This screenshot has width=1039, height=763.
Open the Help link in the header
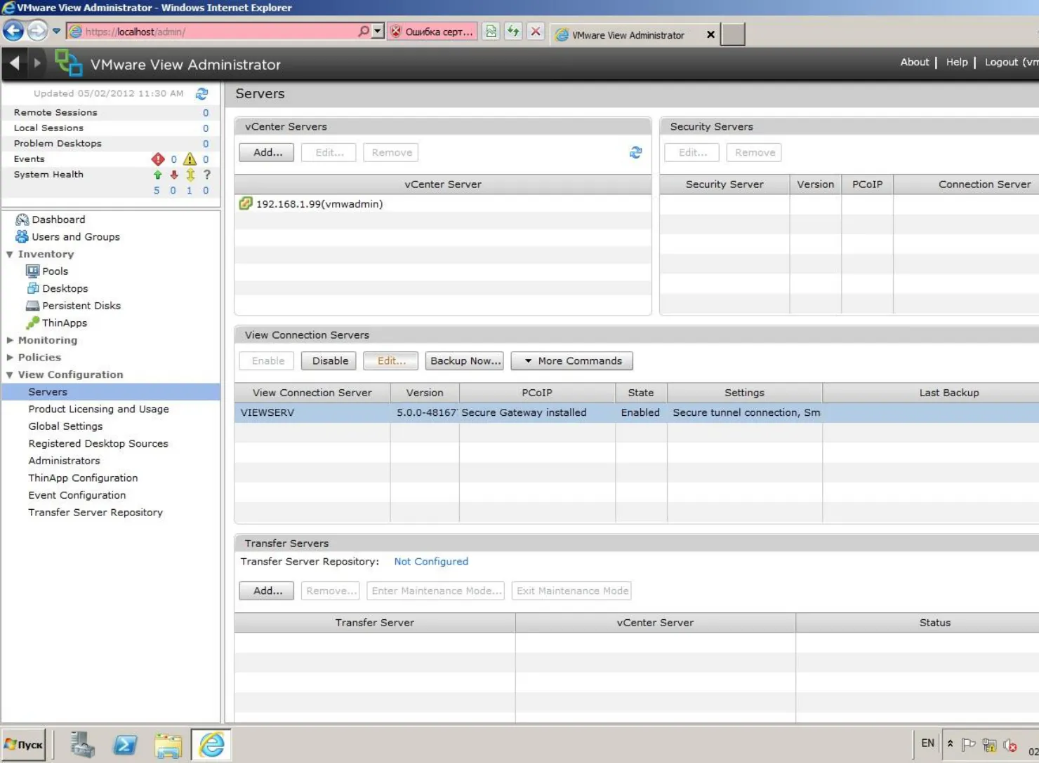tap(957, 62)
